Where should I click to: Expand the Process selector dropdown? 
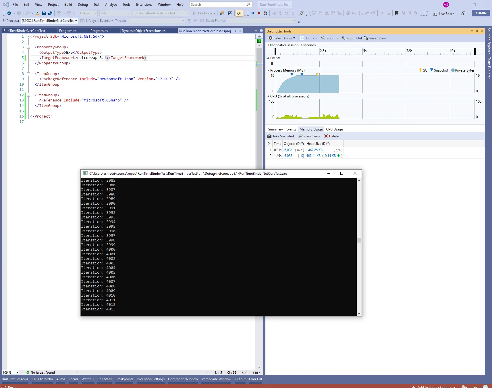click(76, 21)
